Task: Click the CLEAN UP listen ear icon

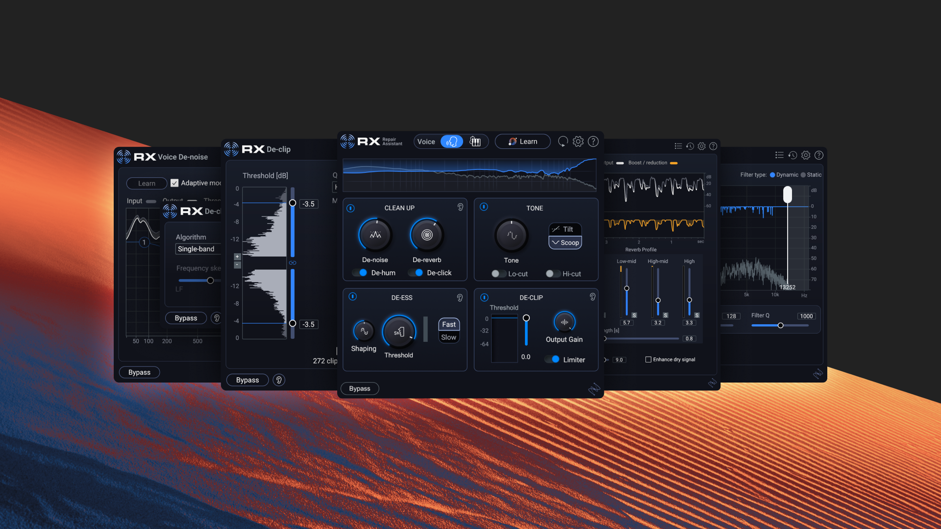Action: [460, 207]
